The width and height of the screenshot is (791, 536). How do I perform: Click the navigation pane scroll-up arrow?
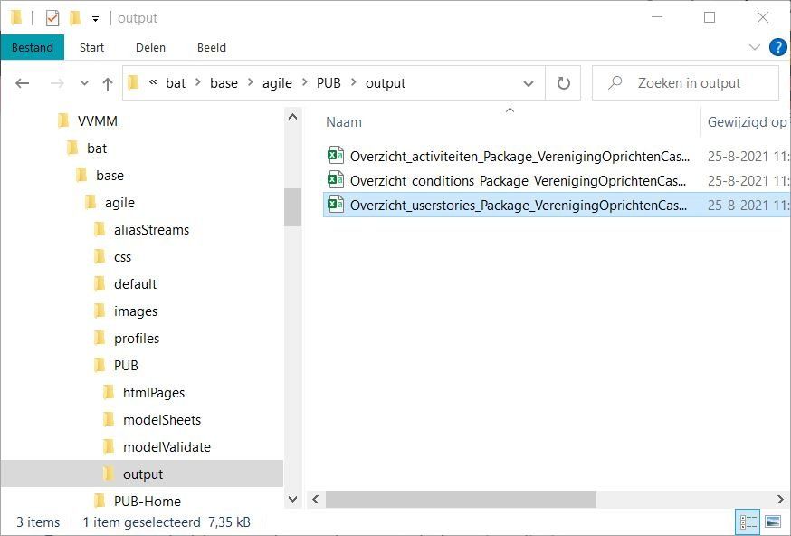click(x=292, y=117)
